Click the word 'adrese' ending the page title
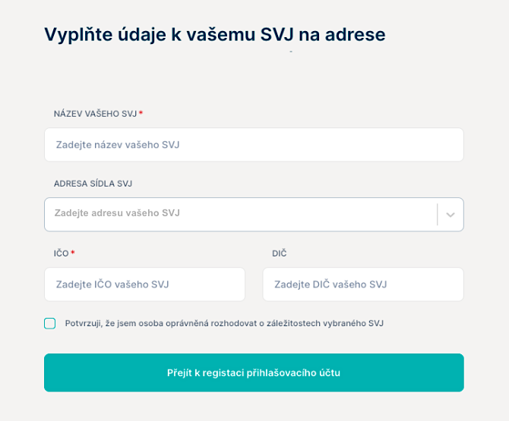The image size is (509, 421). tap(355, 35)
